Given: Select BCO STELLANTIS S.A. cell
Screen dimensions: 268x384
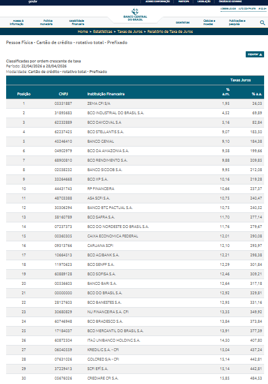Looking at the screenshot, I should coord(105,132).
